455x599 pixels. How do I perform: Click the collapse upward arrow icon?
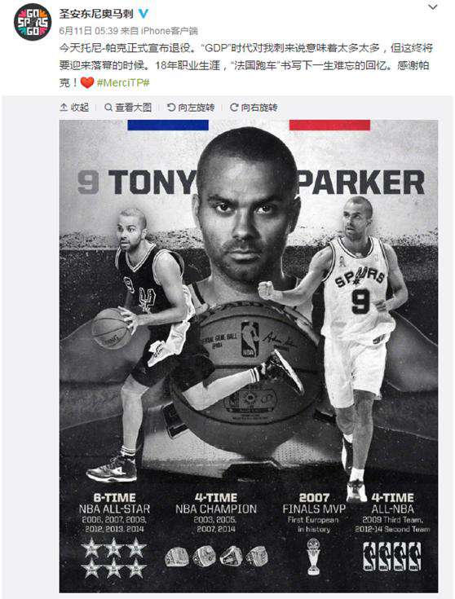click(64, 108)
